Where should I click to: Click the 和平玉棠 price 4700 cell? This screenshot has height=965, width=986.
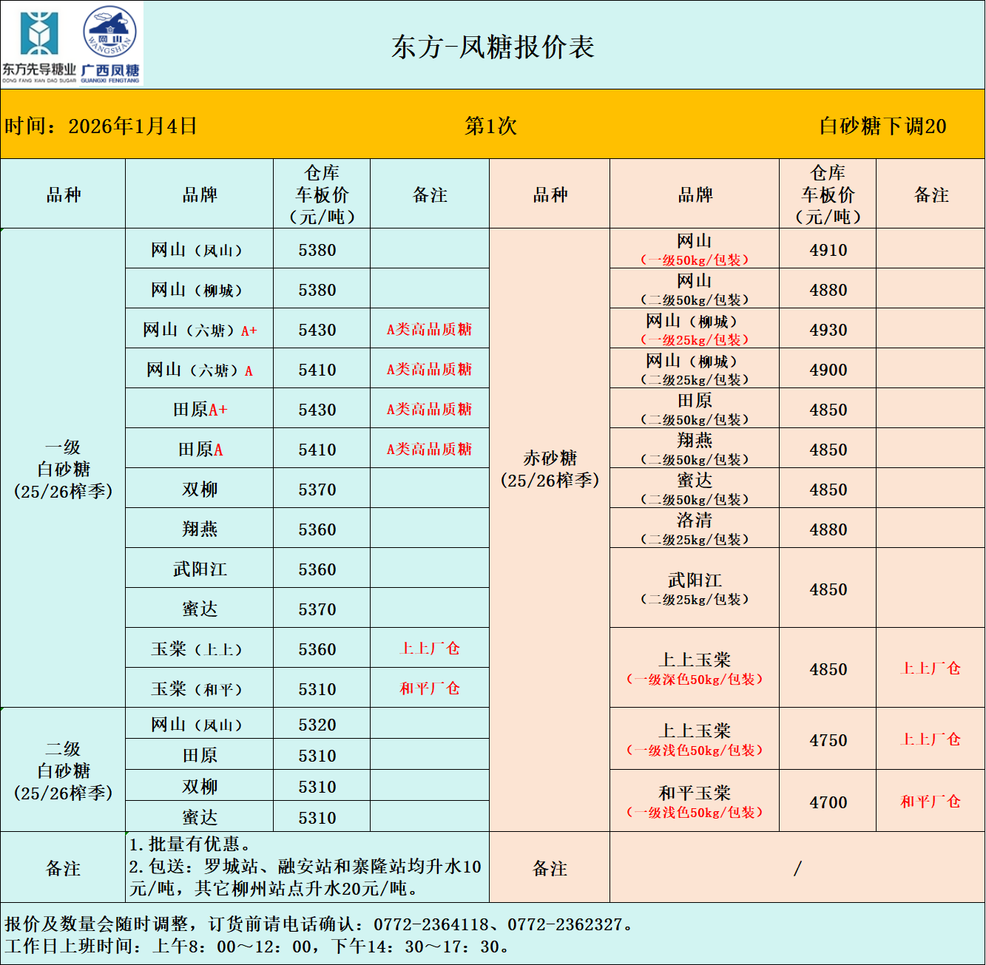point(828,802)
